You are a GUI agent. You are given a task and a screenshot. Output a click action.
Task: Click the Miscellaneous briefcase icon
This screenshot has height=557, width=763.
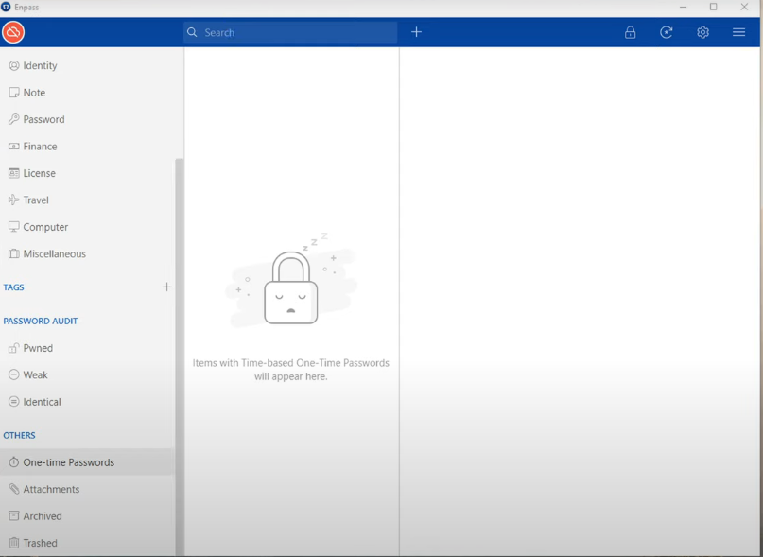(x=14, y=253)
